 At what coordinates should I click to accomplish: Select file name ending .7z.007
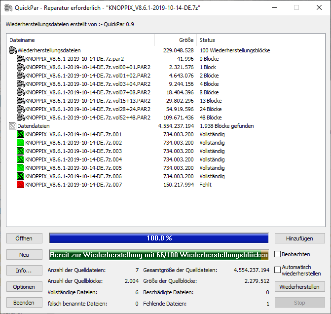point(74,185)
